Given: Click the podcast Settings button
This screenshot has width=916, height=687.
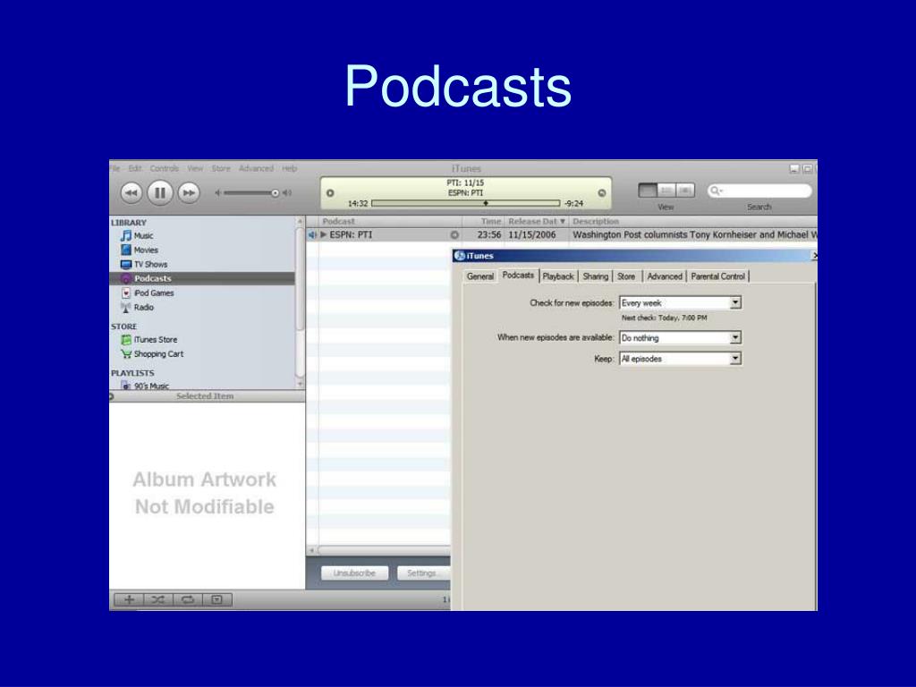Looking at the screenshot, I should (x=423, y=573).
